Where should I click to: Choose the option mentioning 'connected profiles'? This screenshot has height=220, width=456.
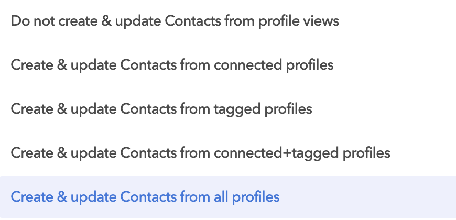tap(228, 65)
